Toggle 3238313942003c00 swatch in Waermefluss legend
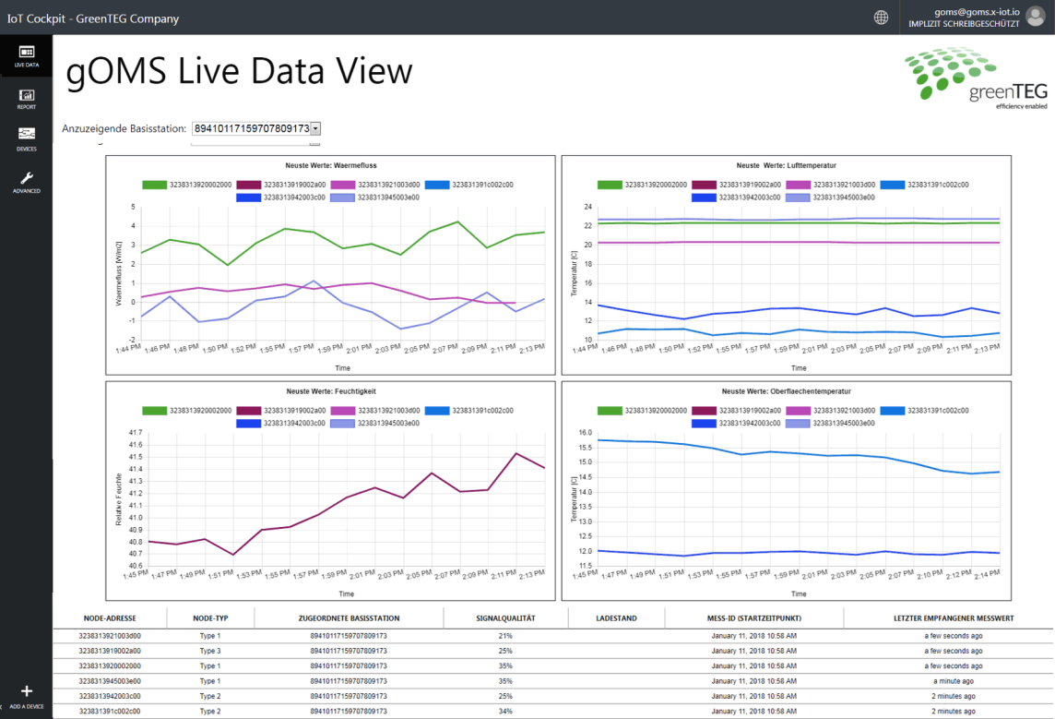Screen dimensions: 1055x719 point(248,198)
